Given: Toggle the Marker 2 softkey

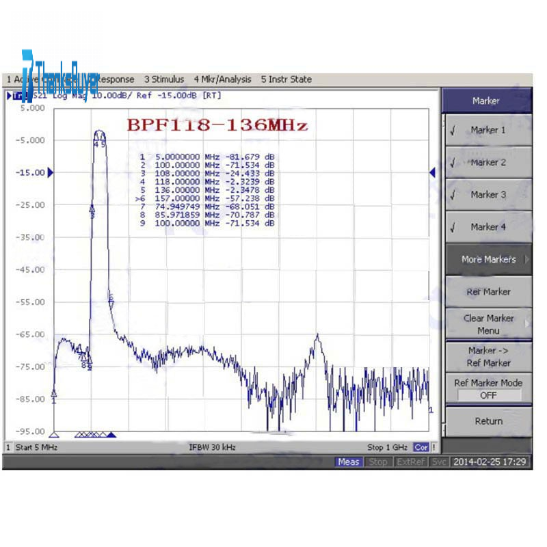Looking at the screenshot, I should 488,162.
